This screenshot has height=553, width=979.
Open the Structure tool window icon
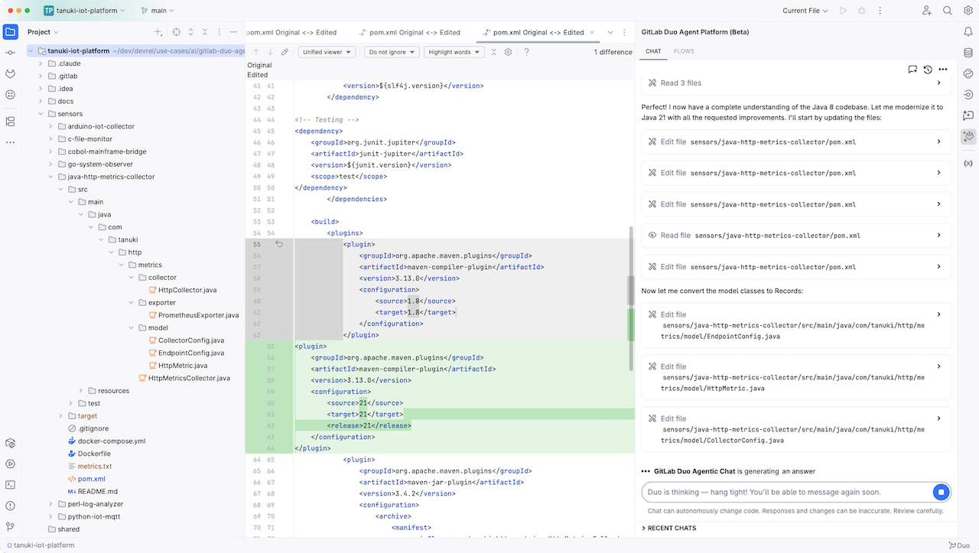10,122
